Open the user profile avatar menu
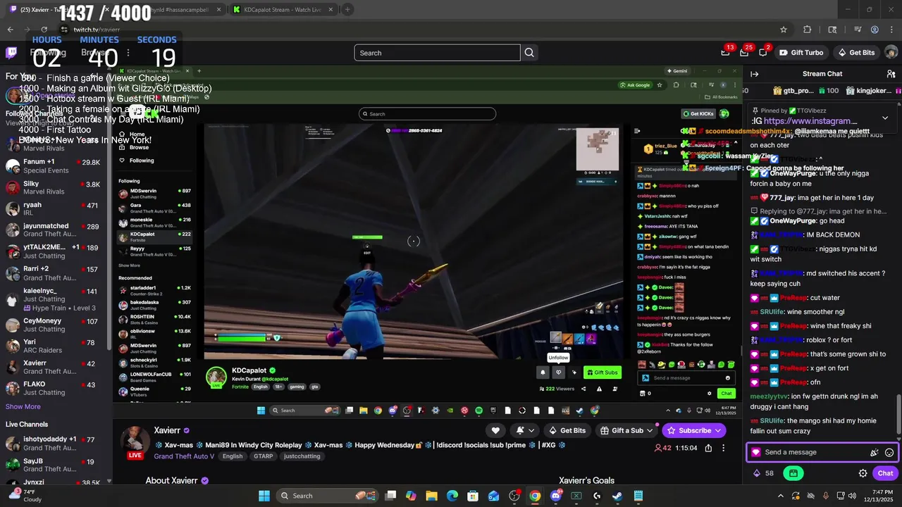The image size is (902, 507). coord(891,53)
